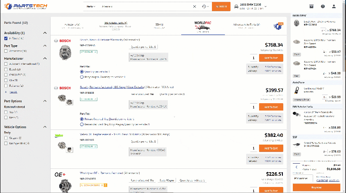Open the $768.34 Bosch alternator image
This screenshot has height=193, width=346.
(x=65, y=52)
